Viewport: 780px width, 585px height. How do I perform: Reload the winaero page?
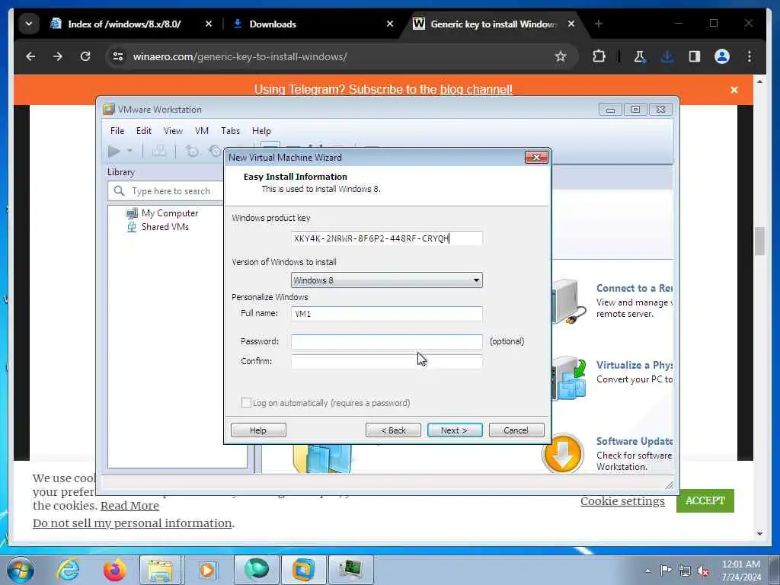(85, 56)
